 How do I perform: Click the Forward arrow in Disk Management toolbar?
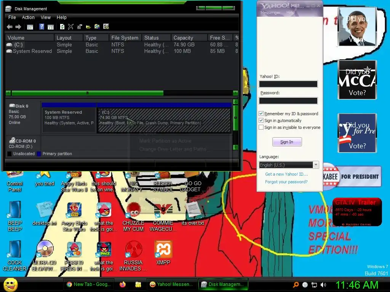click(18, 27)
